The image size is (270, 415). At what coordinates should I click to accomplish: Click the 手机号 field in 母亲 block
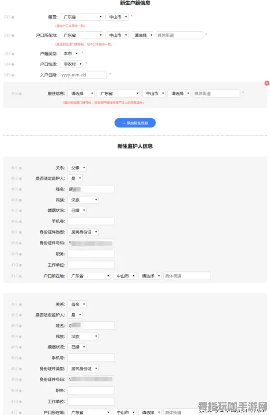[91, 358]
